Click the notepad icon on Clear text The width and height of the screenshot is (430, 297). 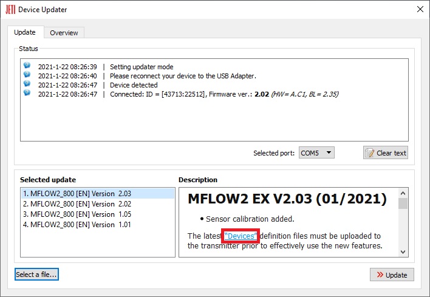point(370,152)
